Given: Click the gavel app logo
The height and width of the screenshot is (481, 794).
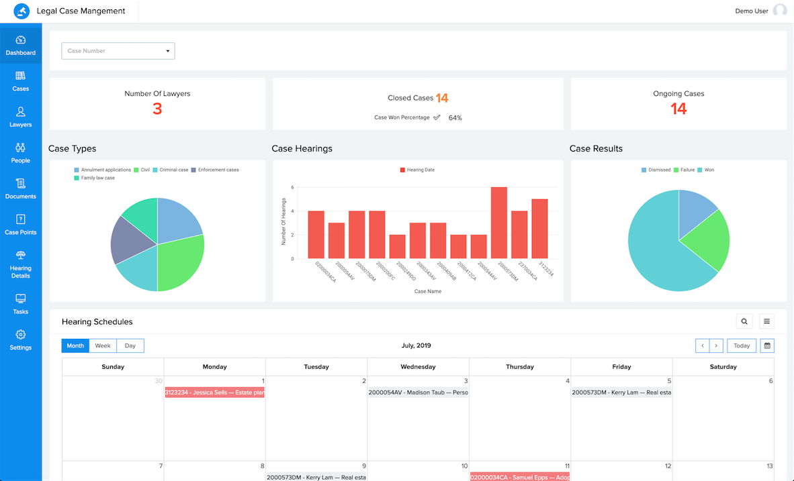Looking at the screenshot, I should (x=21, y=11).
